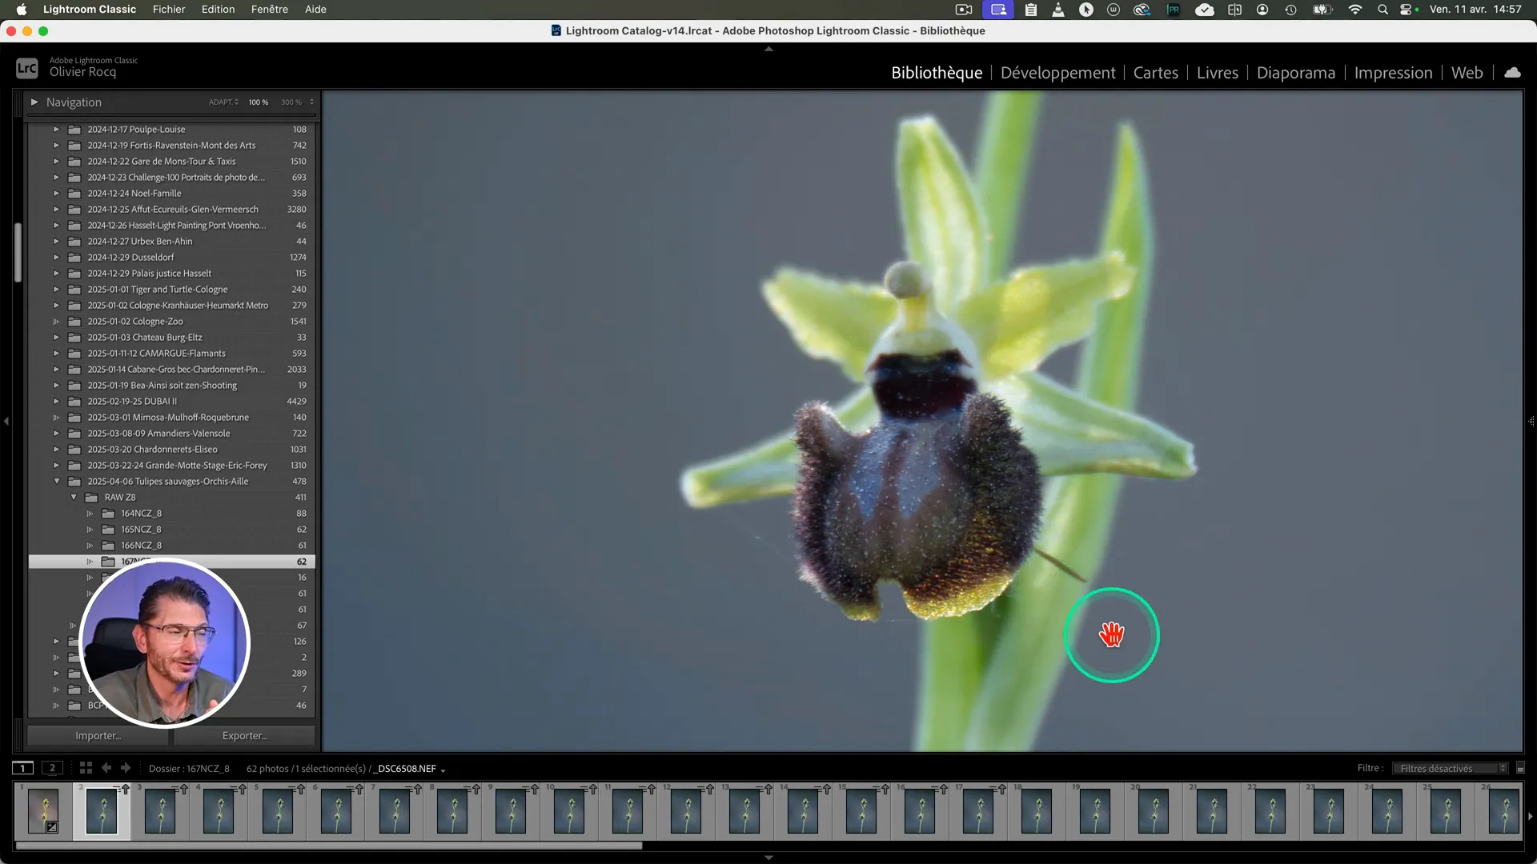Switch to Diaporama module
1537x864 pixels.
click(x=1296, y=73)
